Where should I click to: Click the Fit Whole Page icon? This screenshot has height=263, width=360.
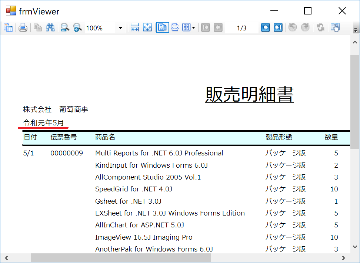[x=147, y=28]
